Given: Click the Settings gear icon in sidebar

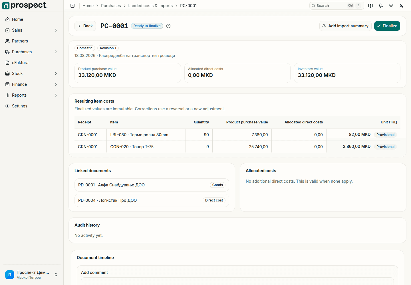Looking at the screenshot, I should 7,106.
